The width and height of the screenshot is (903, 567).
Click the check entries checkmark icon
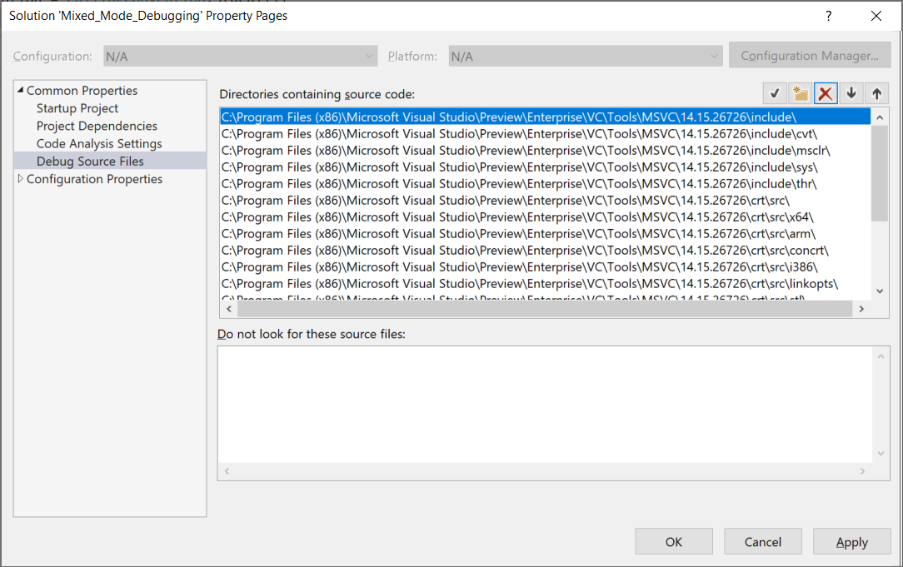pyautogui.click(x=774, y=92)
